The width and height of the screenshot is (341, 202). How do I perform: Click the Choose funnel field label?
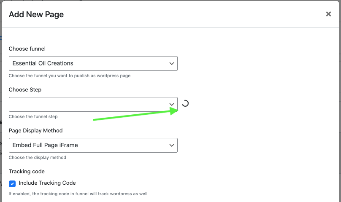27,49
